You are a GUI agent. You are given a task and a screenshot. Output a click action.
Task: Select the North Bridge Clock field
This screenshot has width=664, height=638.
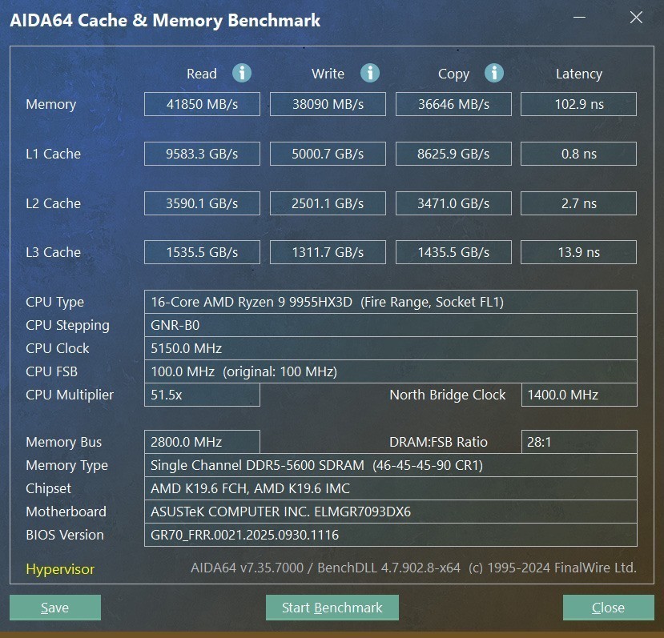[578, 395]
